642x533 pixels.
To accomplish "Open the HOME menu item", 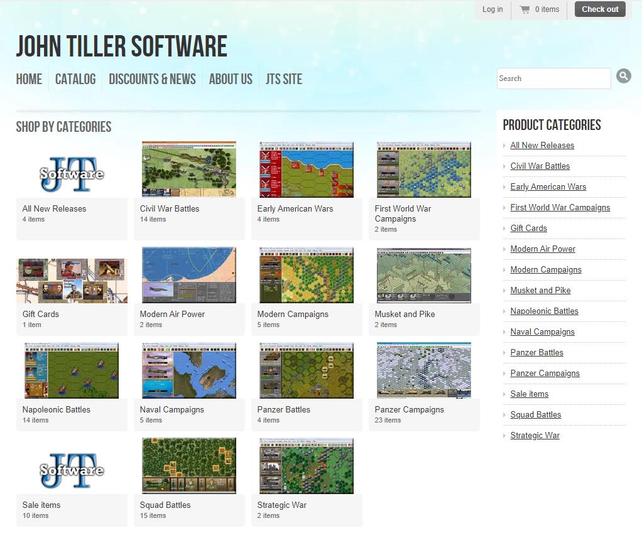I will click(x=29, y=79).
